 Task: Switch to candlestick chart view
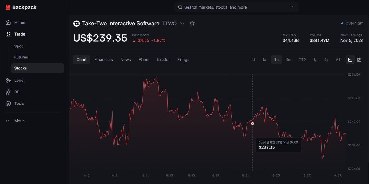[x=359, y=60]
